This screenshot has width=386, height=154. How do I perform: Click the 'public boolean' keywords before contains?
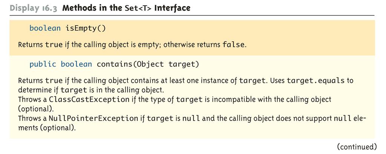[x=61, y=64]
